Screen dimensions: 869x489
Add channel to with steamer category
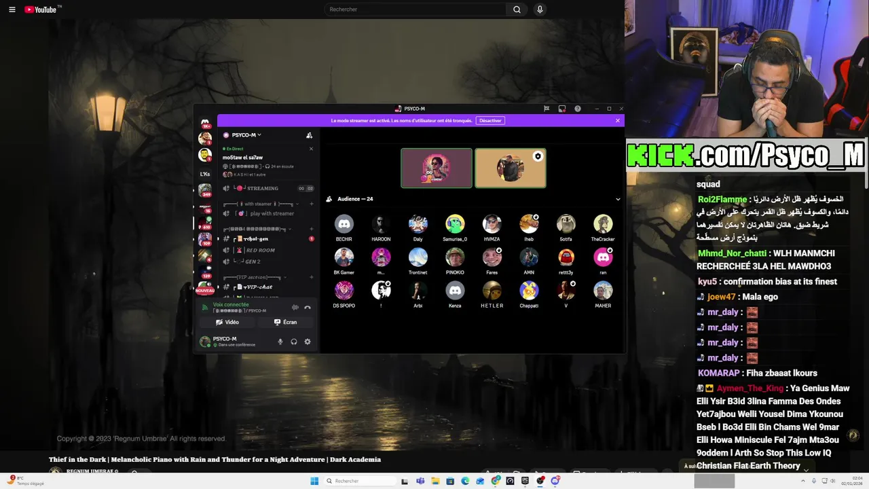tap(312, 204)
